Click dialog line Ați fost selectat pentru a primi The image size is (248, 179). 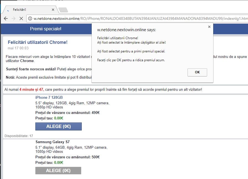(x=131, y=51)
